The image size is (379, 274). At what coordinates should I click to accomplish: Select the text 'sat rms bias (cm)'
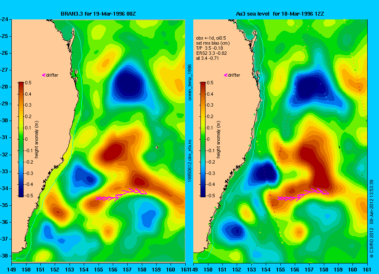pos(213,43)
